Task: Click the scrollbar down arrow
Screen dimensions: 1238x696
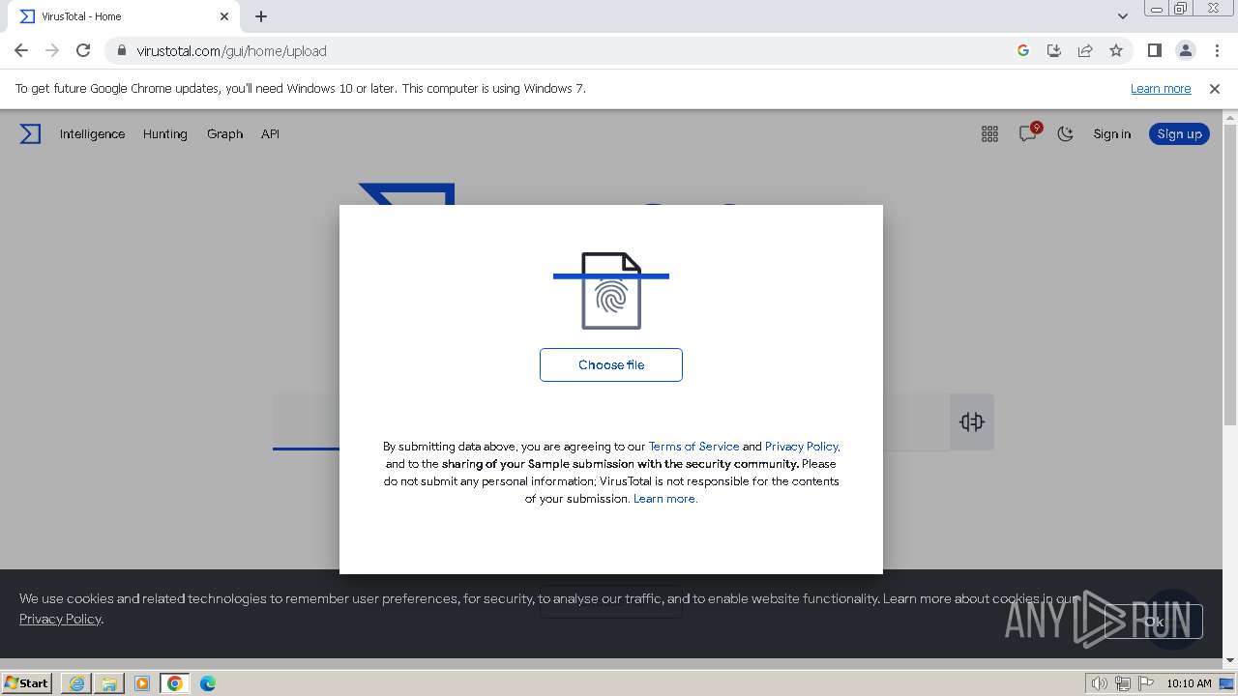Action: pyautogui.click(x=1230, y=660)
